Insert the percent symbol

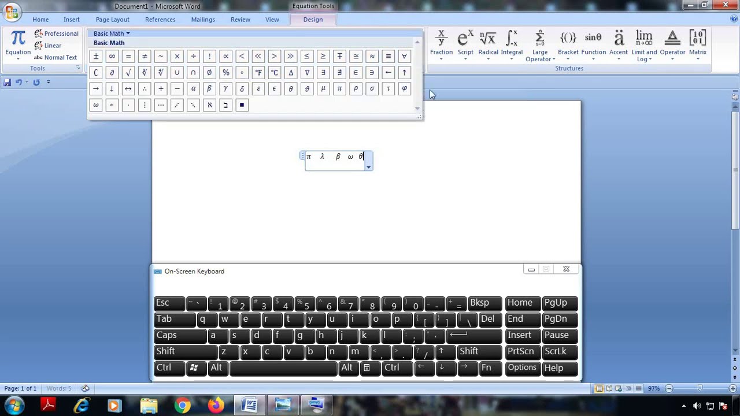(225, 72)
